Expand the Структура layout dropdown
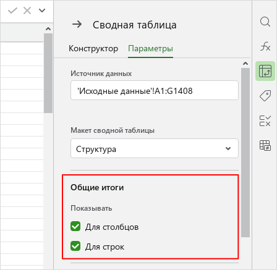The height and width of the screenshot is (270, 277). (155, 148)
